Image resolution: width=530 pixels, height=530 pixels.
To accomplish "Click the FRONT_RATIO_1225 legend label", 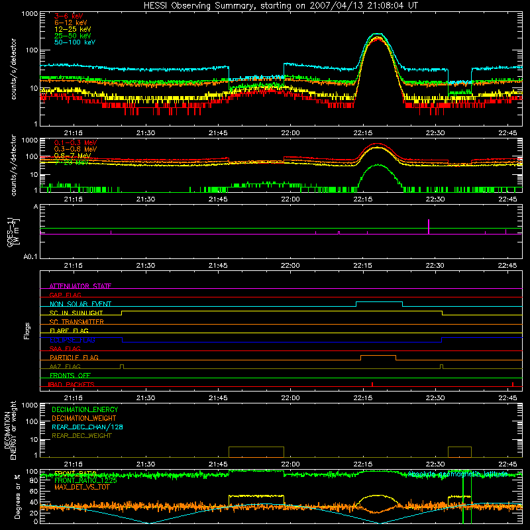I will pos(85,480).
